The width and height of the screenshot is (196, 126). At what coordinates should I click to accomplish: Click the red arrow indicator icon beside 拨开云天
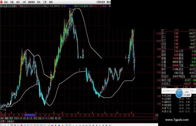[x=19, y=6]
